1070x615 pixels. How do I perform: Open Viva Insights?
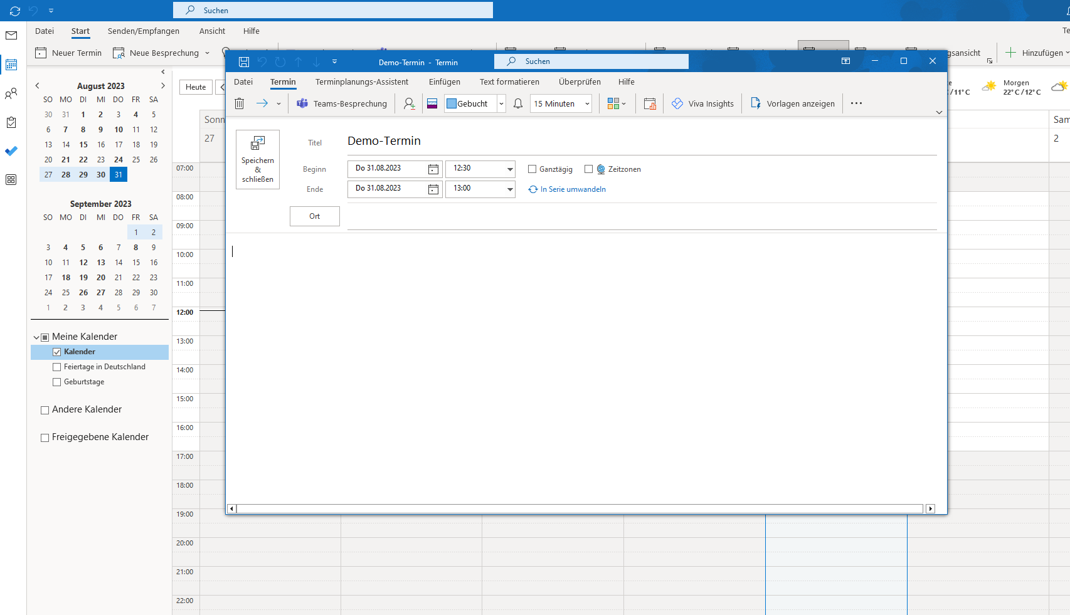702,103
